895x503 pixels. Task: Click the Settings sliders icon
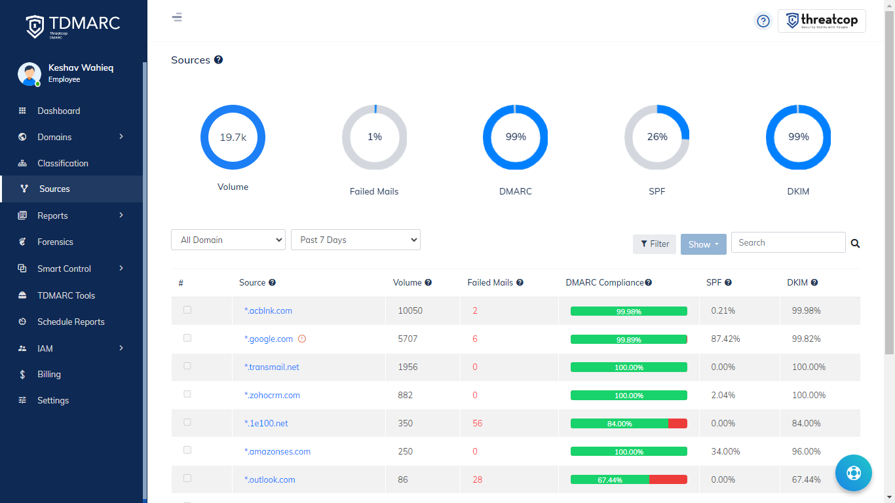(22, 400)
